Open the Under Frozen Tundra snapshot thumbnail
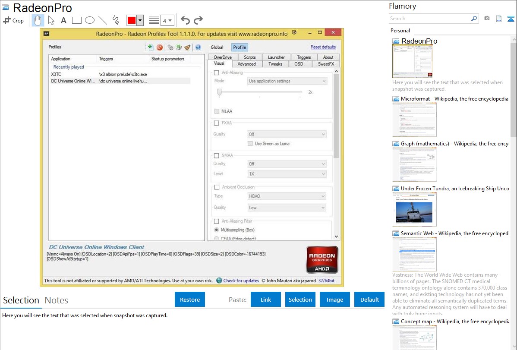Image resolution: width=517 pixels, height=350 pixels. coord(414,209)
